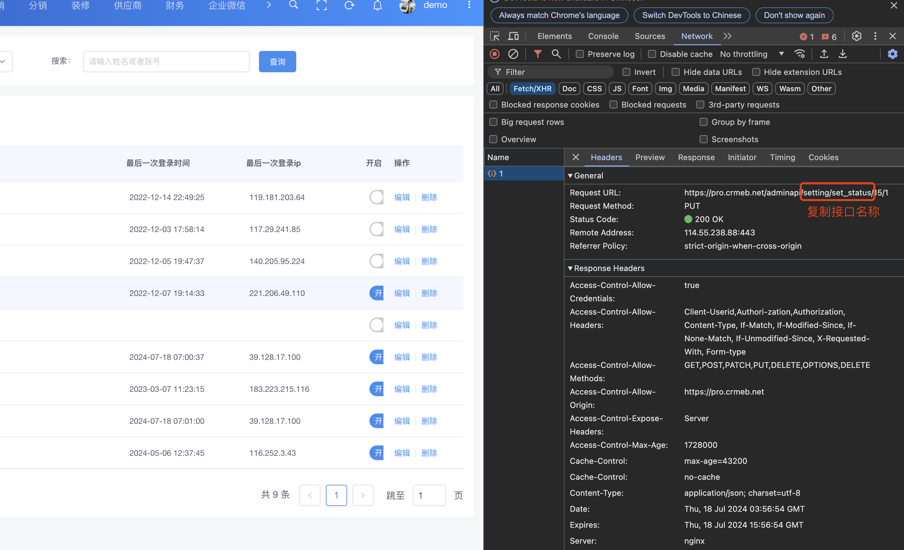
Task: Expand more top navigation items chevron
Action: [x=269, y=5]
